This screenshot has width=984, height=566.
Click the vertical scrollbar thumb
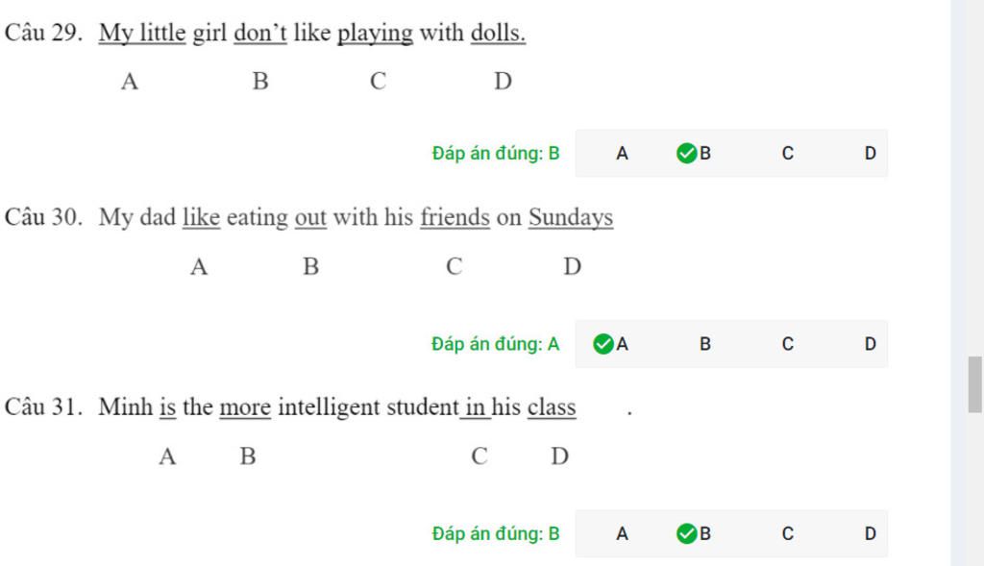coord(974,384)
